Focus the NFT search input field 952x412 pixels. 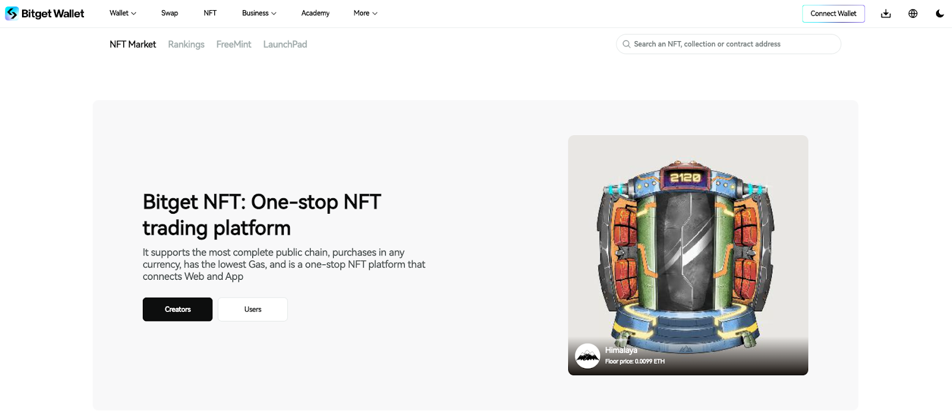(728, 44)
